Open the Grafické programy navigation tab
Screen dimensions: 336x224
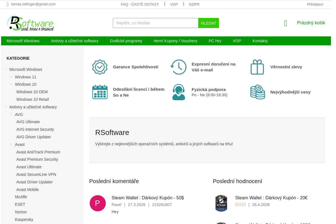tap(126, 41)
